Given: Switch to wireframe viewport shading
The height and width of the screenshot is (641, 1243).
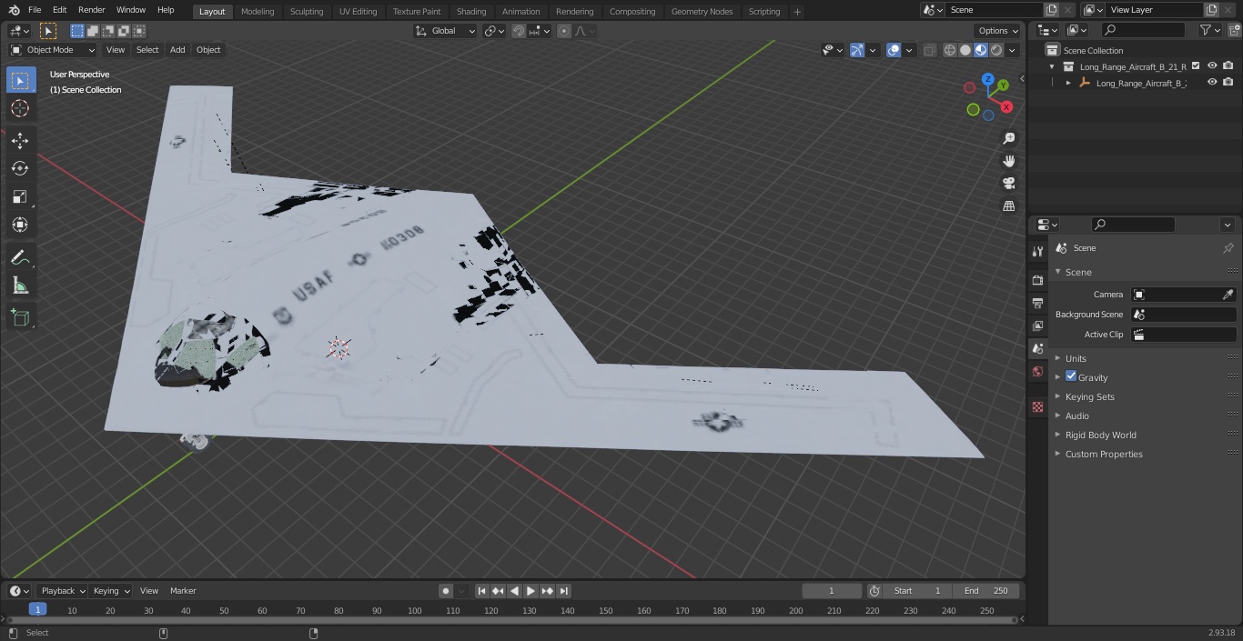Looking at the screenshot, I should coord(950,50).
